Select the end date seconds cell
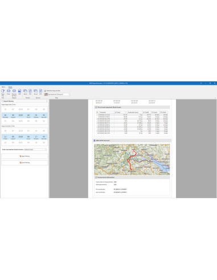 44,137
